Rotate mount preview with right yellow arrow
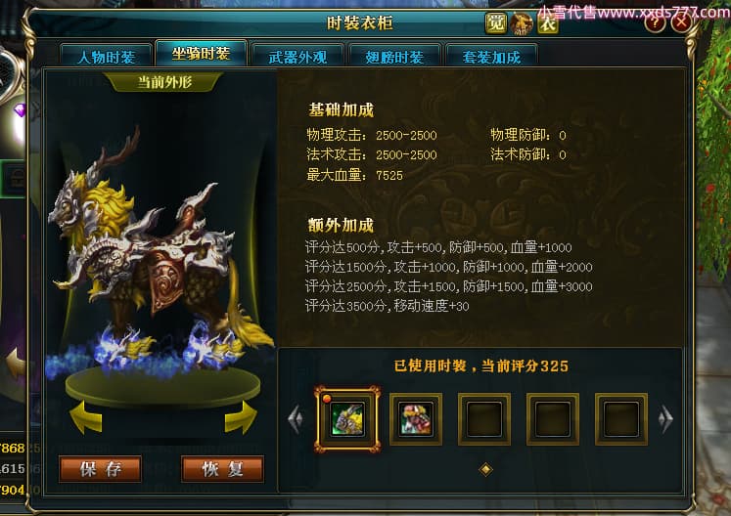Image resolution: width=731 pixels, height=516 pixels. coord(241,416)
